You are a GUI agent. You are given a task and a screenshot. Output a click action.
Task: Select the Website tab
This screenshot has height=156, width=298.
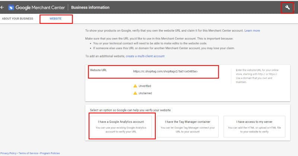click(56, 19)
